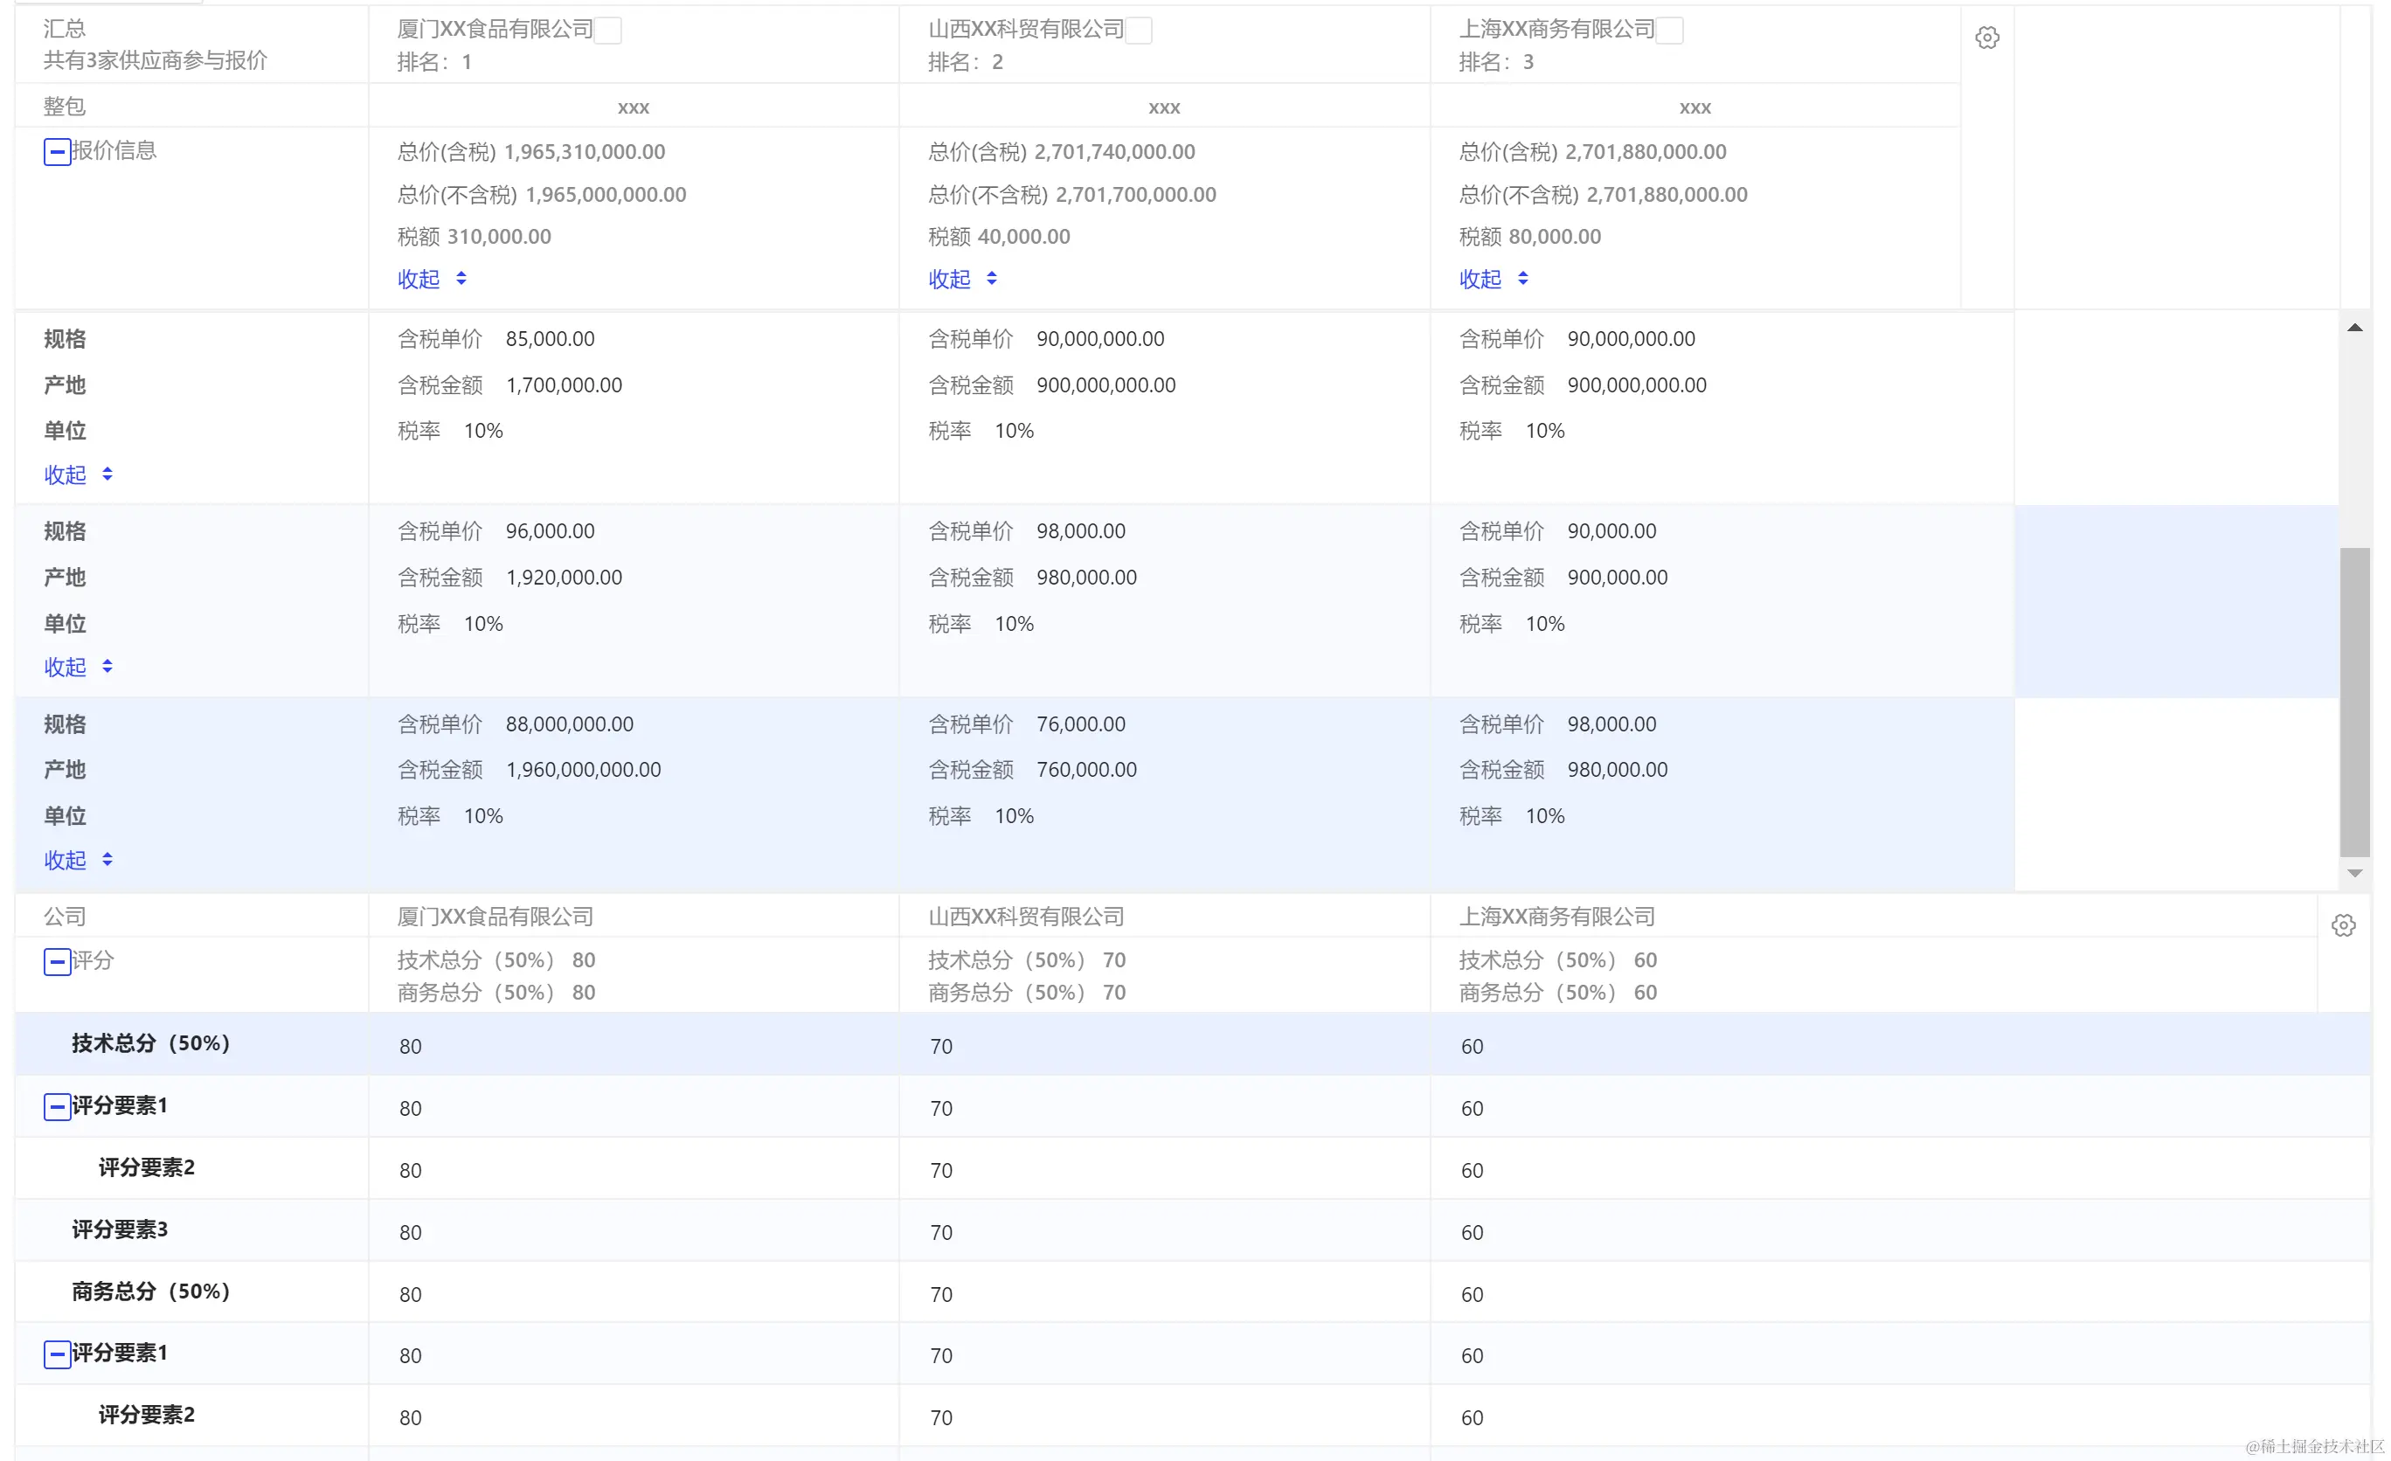
Task: Tick the 山西XX科贸有限公司 checkbox
Action: tap(1140, 31)
